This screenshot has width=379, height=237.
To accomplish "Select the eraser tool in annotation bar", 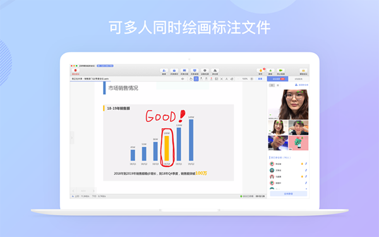I will pos(232,79).
